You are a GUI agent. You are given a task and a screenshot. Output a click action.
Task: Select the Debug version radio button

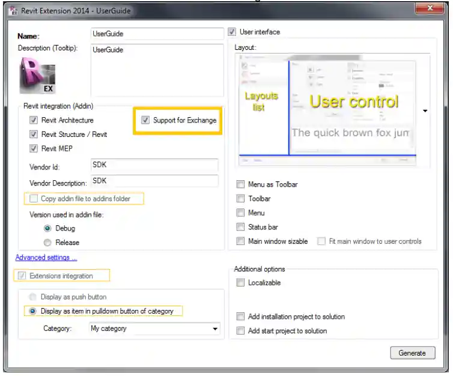click(47, 228)
